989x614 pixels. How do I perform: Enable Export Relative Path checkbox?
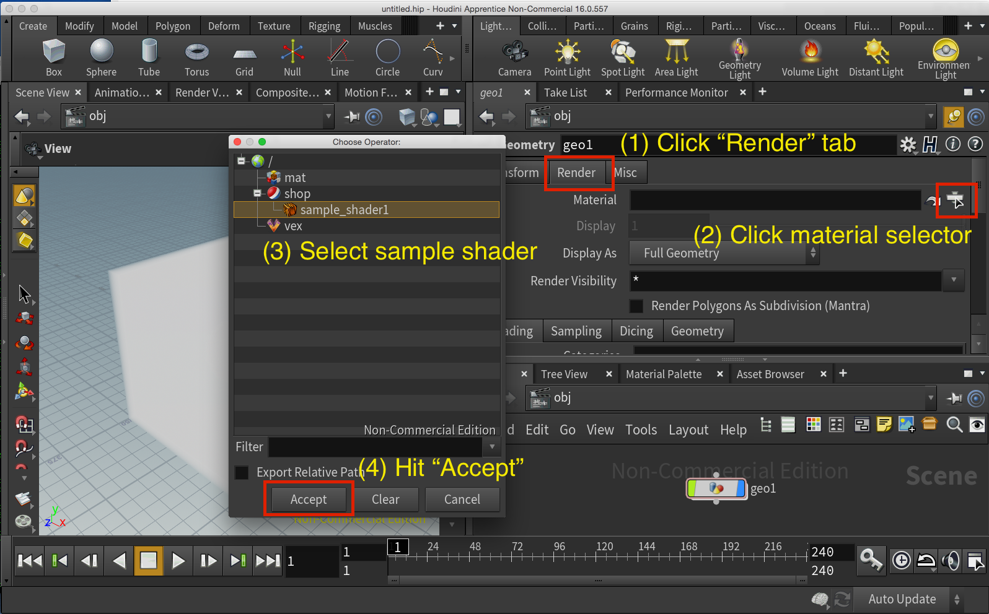(242, 472)
